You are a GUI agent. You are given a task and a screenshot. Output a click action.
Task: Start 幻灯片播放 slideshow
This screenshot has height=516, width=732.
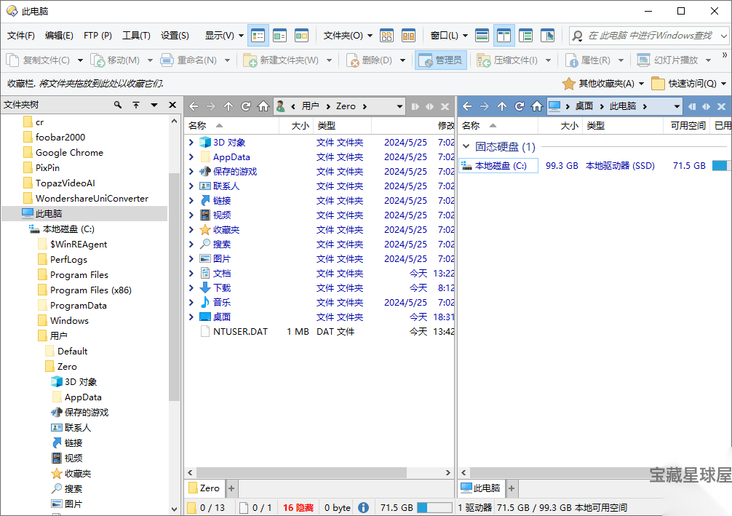point(667,60)
